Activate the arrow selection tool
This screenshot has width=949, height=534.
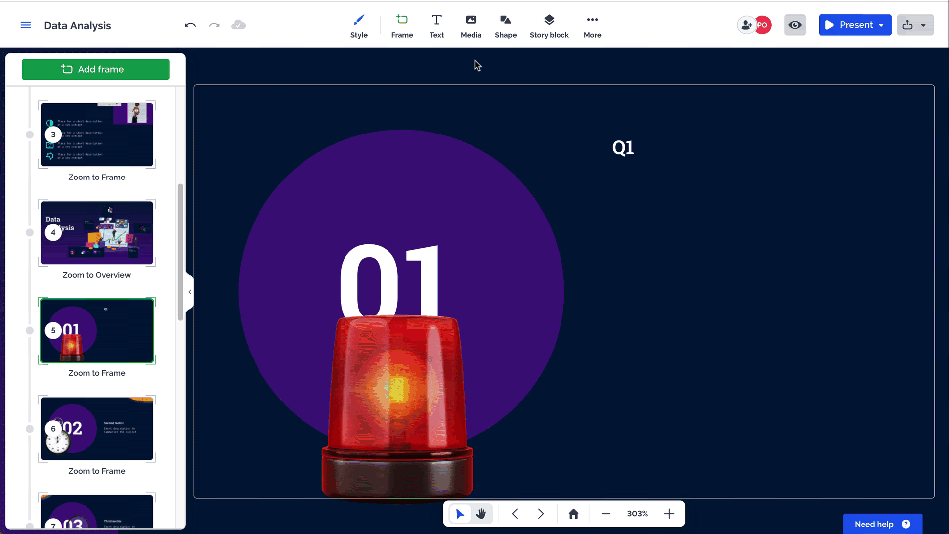pyautogui.click(x=460, y=514)
